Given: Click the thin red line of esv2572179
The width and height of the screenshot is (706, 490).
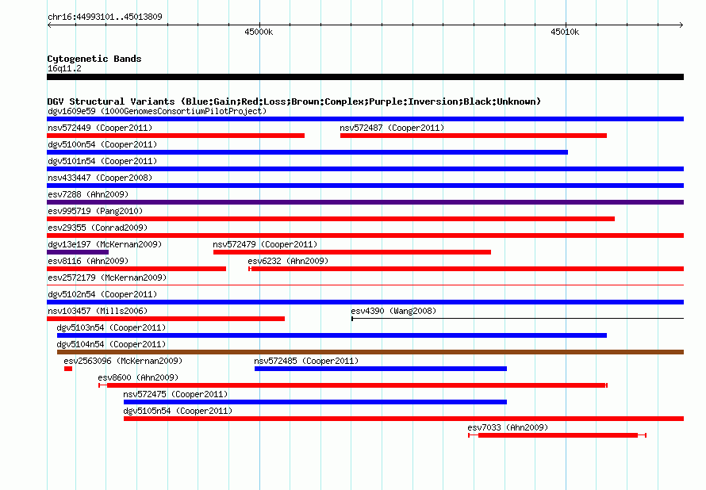Looking at the screenshot, I should [x=365, y=285].
